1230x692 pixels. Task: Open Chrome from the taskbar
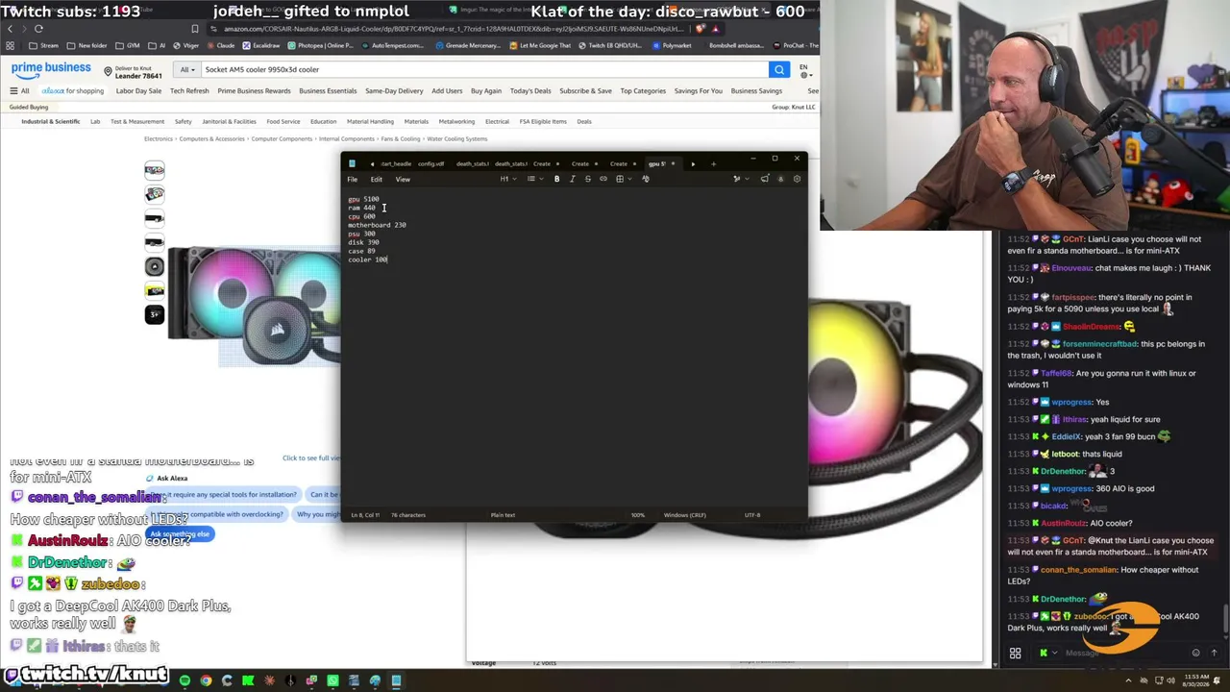pyautogui.click(x=206, y=681)
